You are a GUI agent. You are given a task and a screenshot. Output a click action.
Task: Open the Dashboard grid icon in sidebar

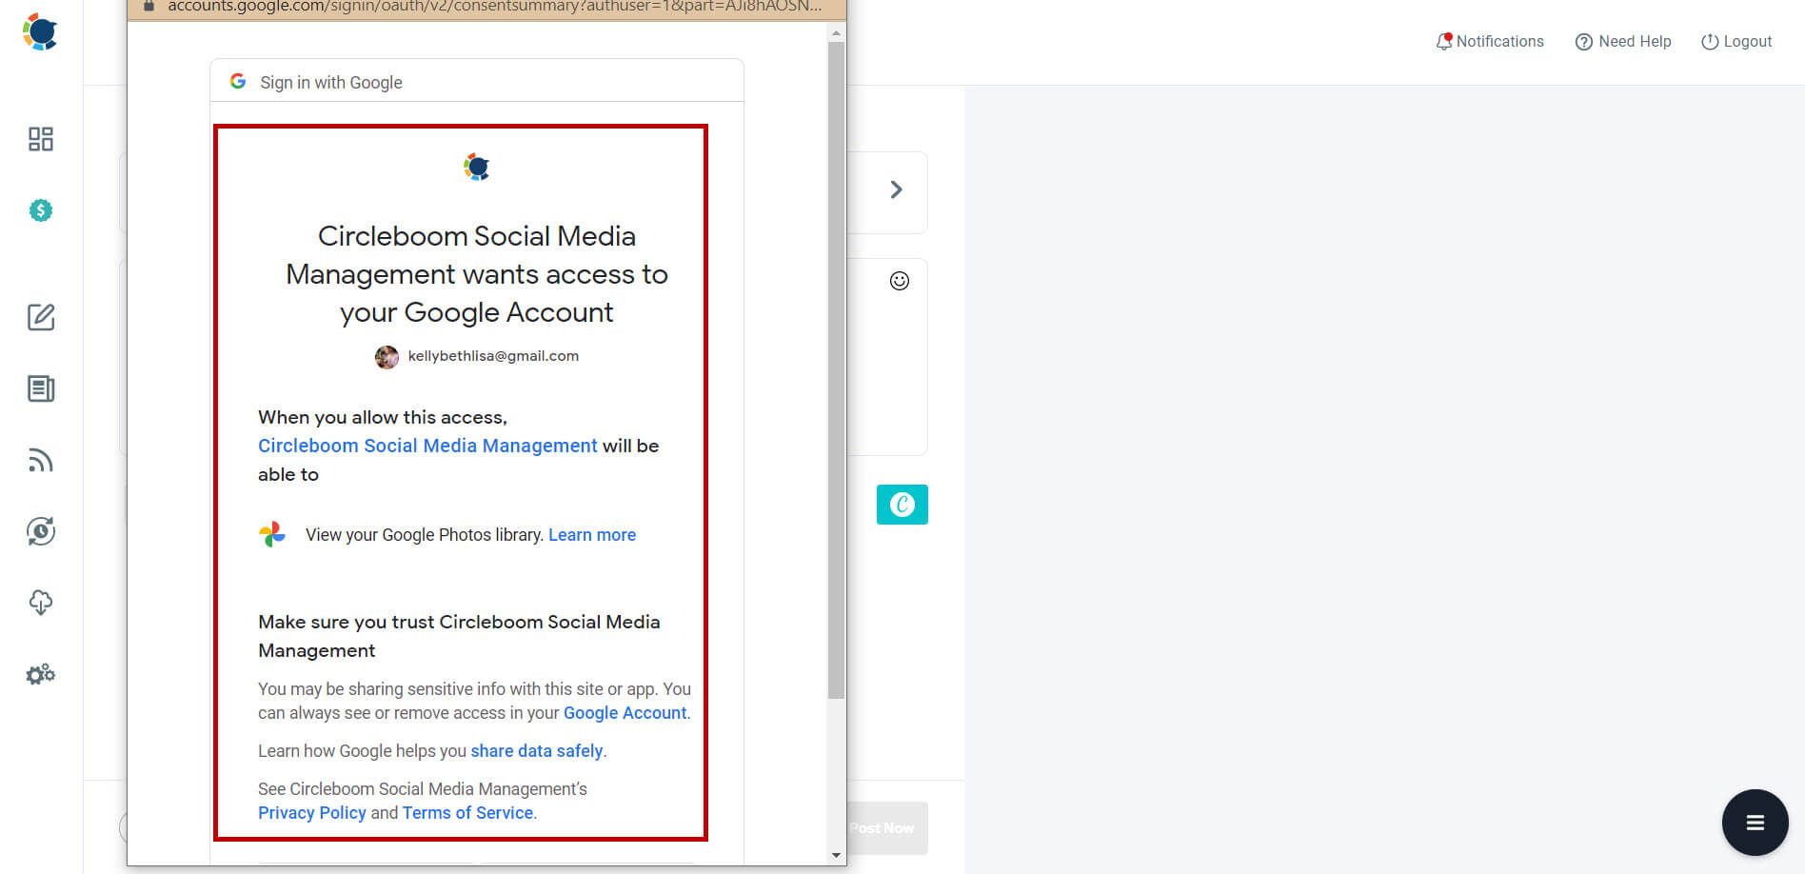point(40,139)
